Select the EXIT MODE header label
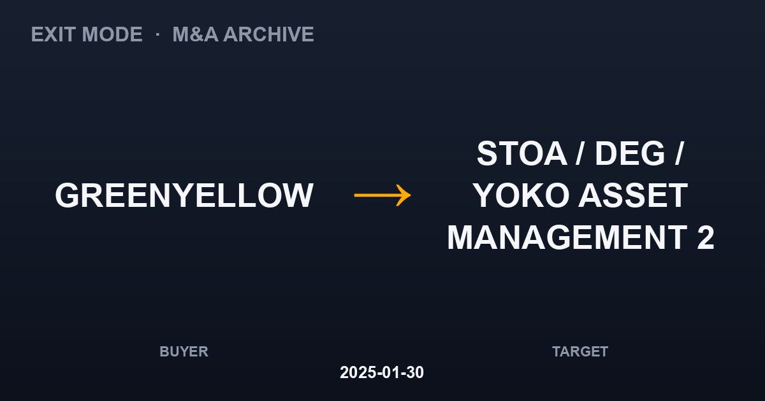This screenshot has width=765, height=401. (x=87, y=34)
